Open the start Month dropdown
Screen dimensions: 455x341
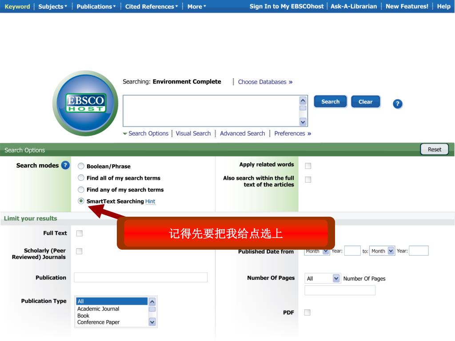[317, 251]
